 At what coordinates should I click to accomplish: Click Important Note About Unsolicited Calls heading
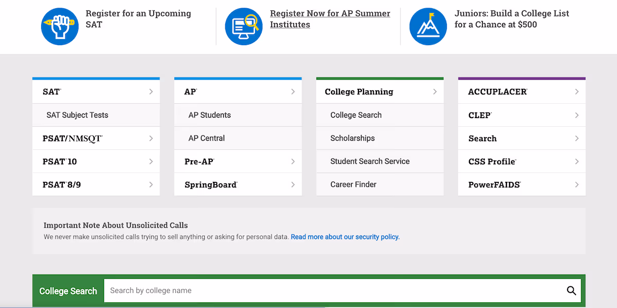[116, 225]
